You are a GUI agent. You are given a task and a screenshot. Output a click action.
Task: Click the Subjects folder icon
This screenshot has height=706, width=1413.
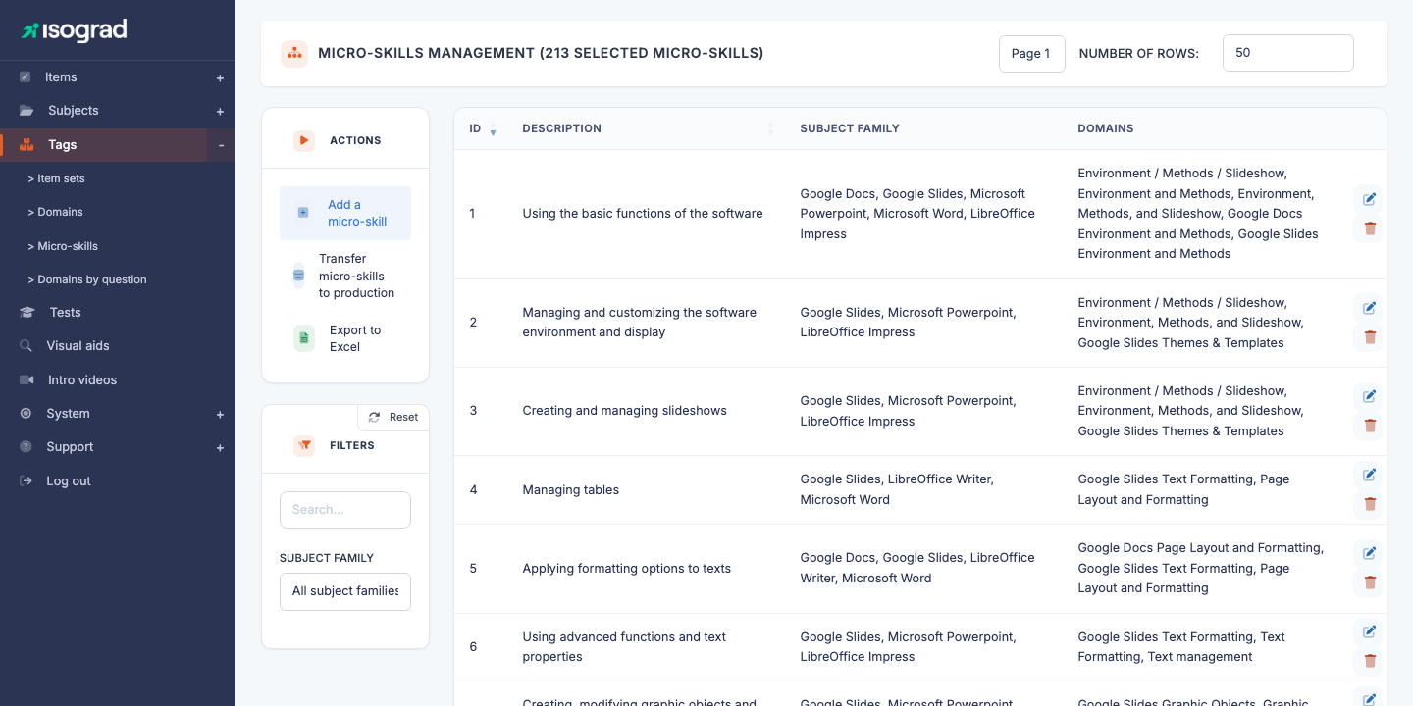point(26,111)
